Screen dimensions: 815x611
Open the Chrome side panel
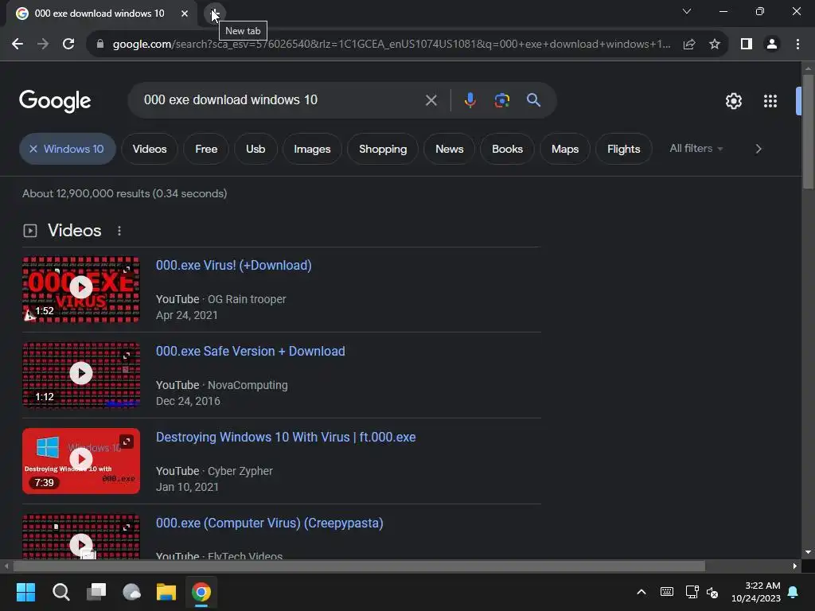(747, 45)
